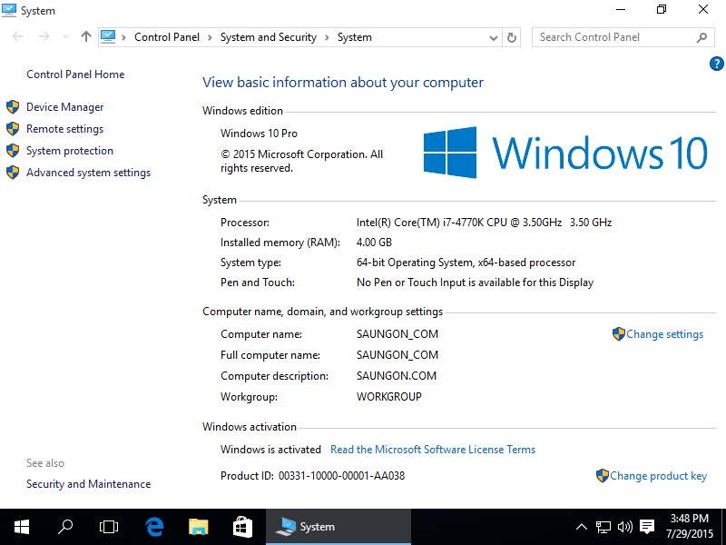
Task: Select System and Security in the breadcrumb
Action: 268,37
